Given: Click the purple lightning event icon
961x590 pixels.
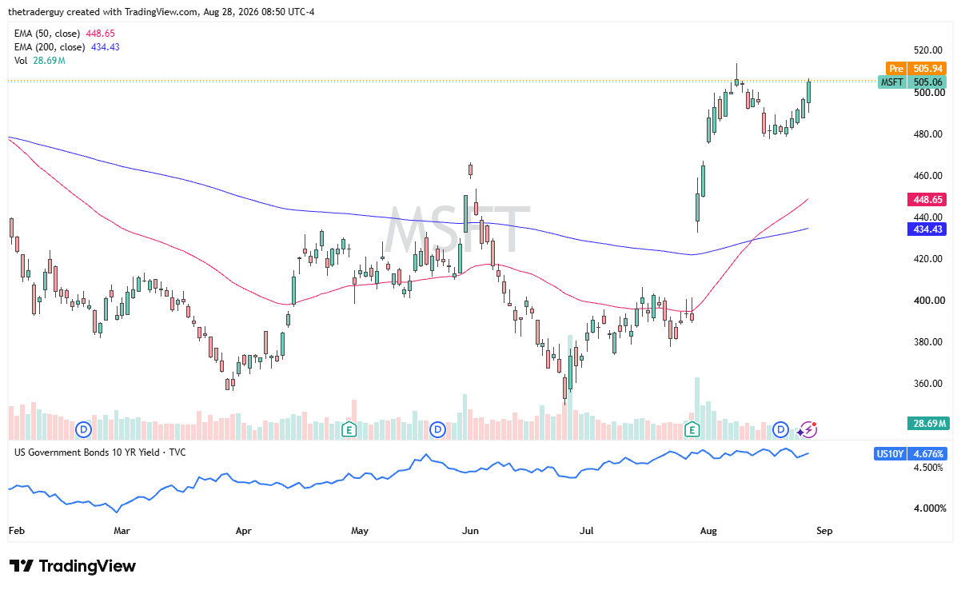Looking at the screenshot, I should click(808, 430).
